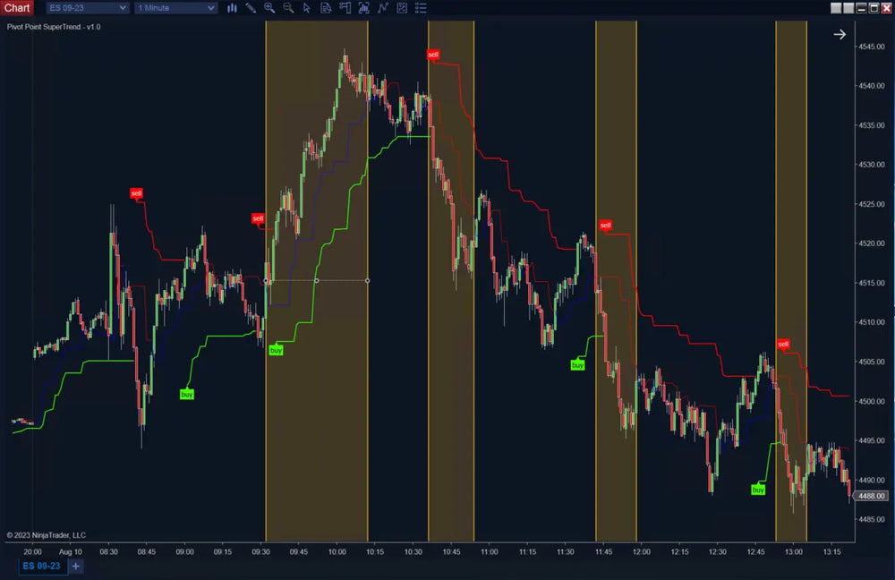Click the rightward arrow at top right
Screen dimensions: 895x580
pyautogui.click(x=840, y=34)
